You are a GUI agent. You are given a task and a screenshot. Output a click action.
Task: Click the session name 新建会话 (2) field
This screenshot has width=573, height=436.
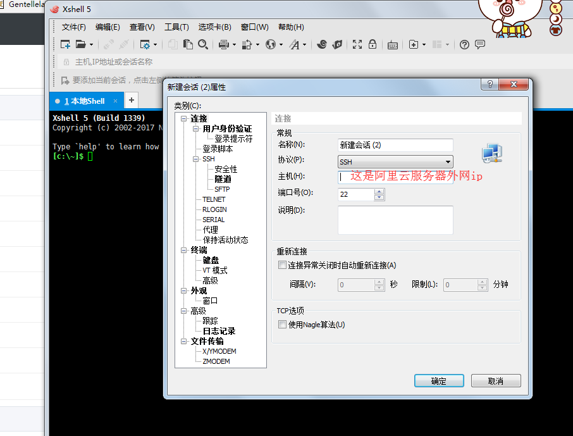[395, 145]
